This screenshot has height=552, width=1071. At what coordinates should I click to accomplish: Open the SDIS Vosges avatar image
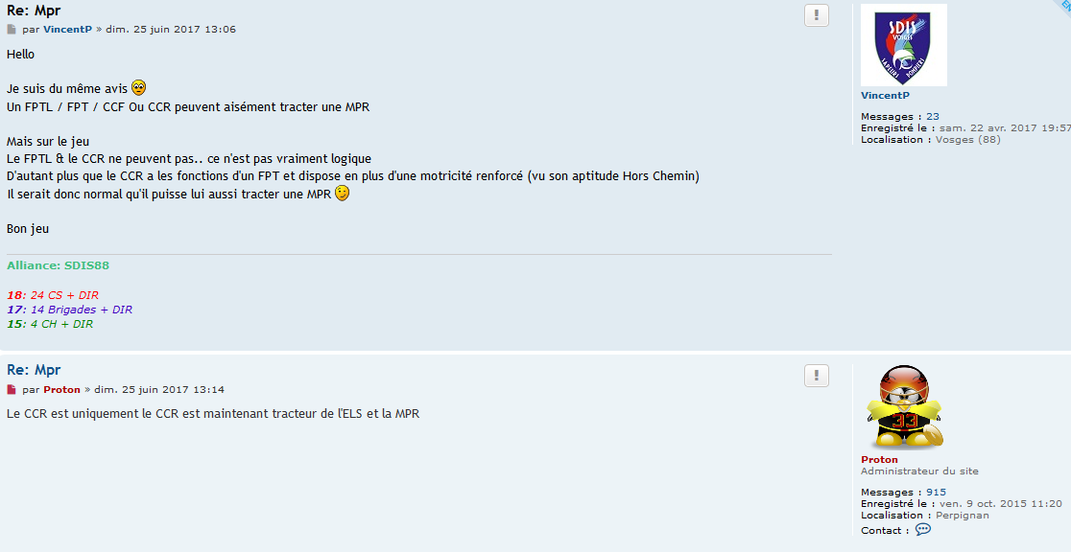pos(904,45)
